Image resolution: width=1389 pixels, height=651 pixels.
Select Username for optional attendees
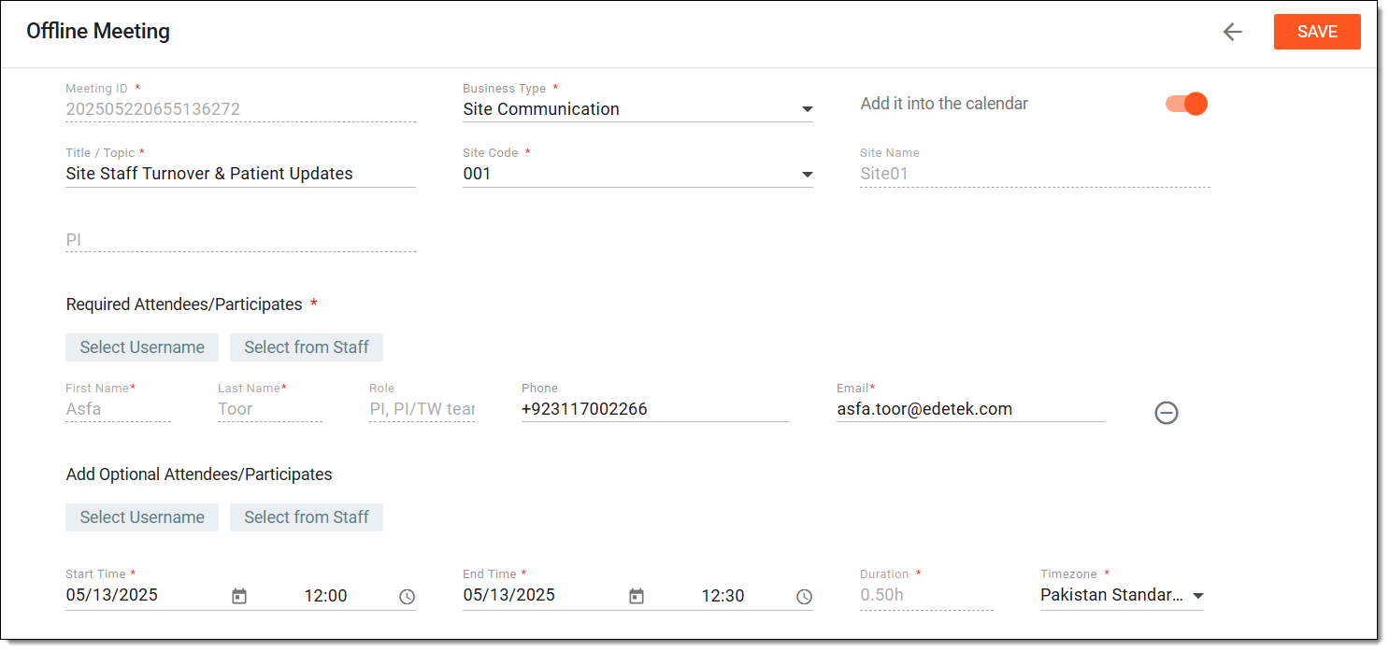[142, 517]
